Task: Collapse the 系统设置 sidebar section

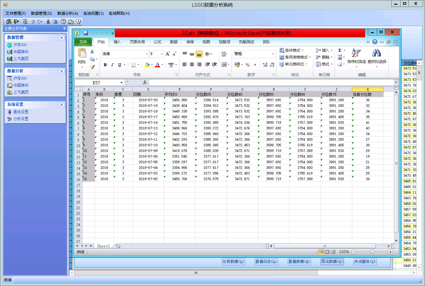Action: [x=61, y=105]
